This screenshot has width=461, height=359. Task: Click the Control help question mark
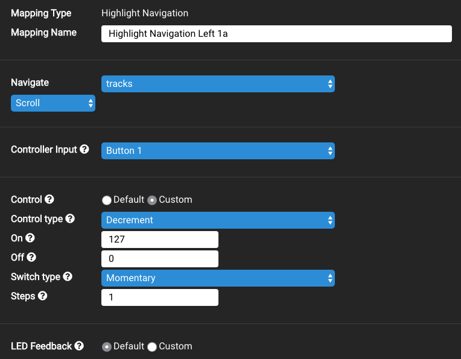point(49,199)
